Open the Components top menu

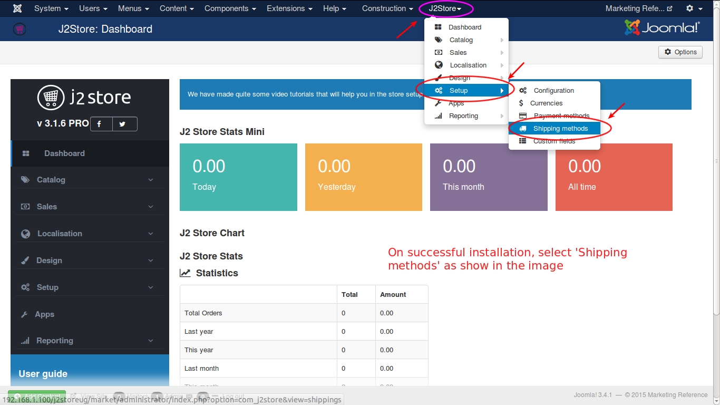[230, 8]
